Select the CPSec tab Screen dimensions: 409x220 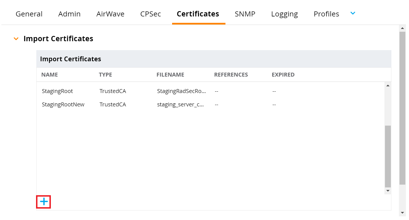tap(151, 14)
